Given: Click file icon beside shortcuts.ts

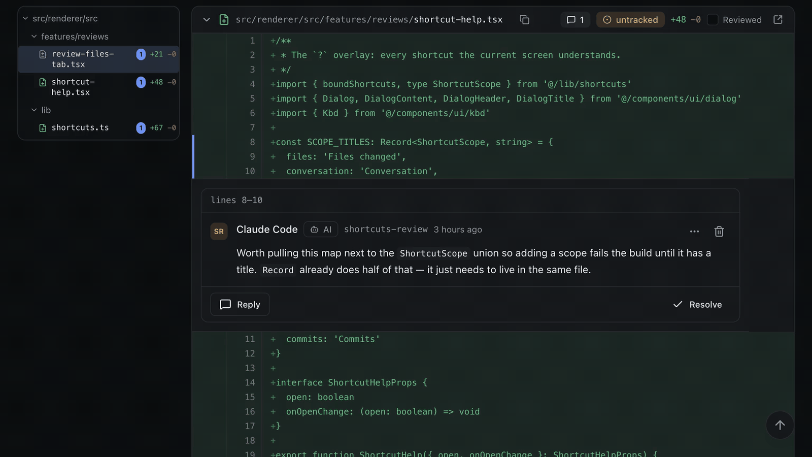Looking at the screenshot, I should pos(43,128).
